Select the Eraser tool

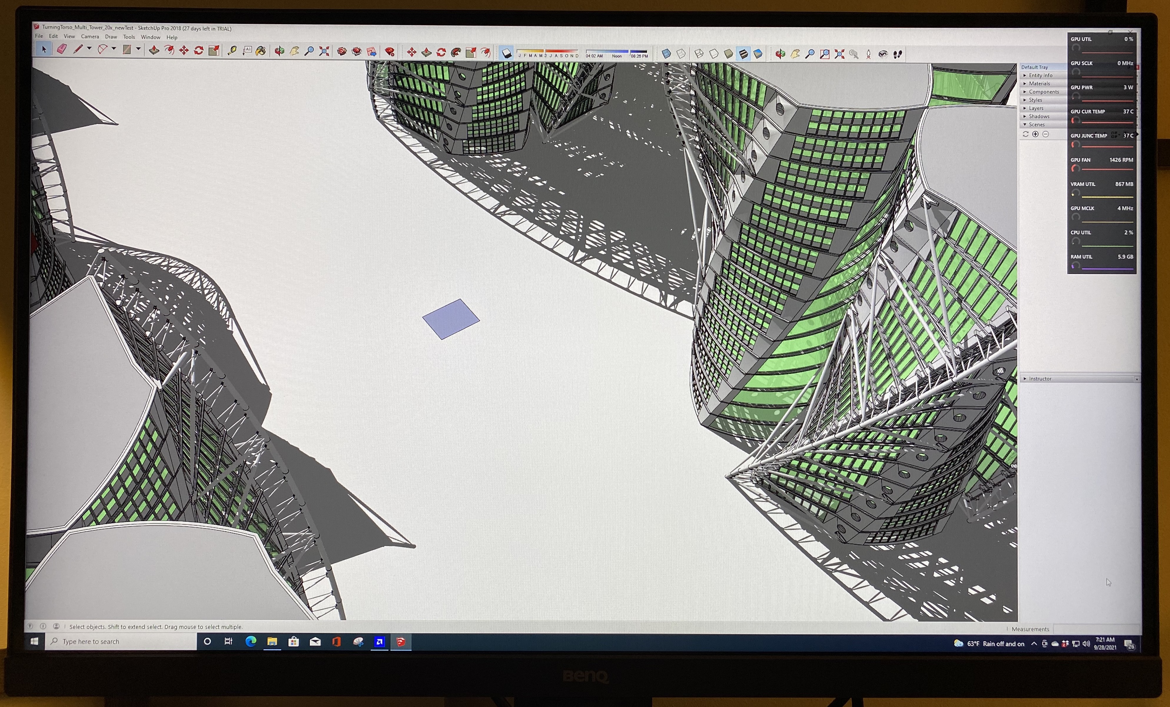(62, 49)
